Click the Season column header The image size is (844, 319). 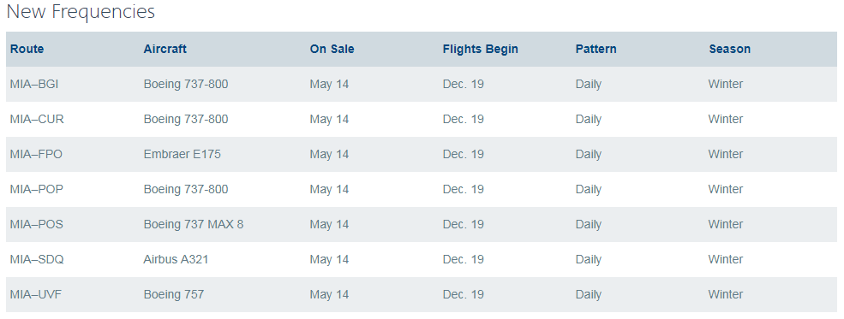pyautogui.click(x=729, y=49)
